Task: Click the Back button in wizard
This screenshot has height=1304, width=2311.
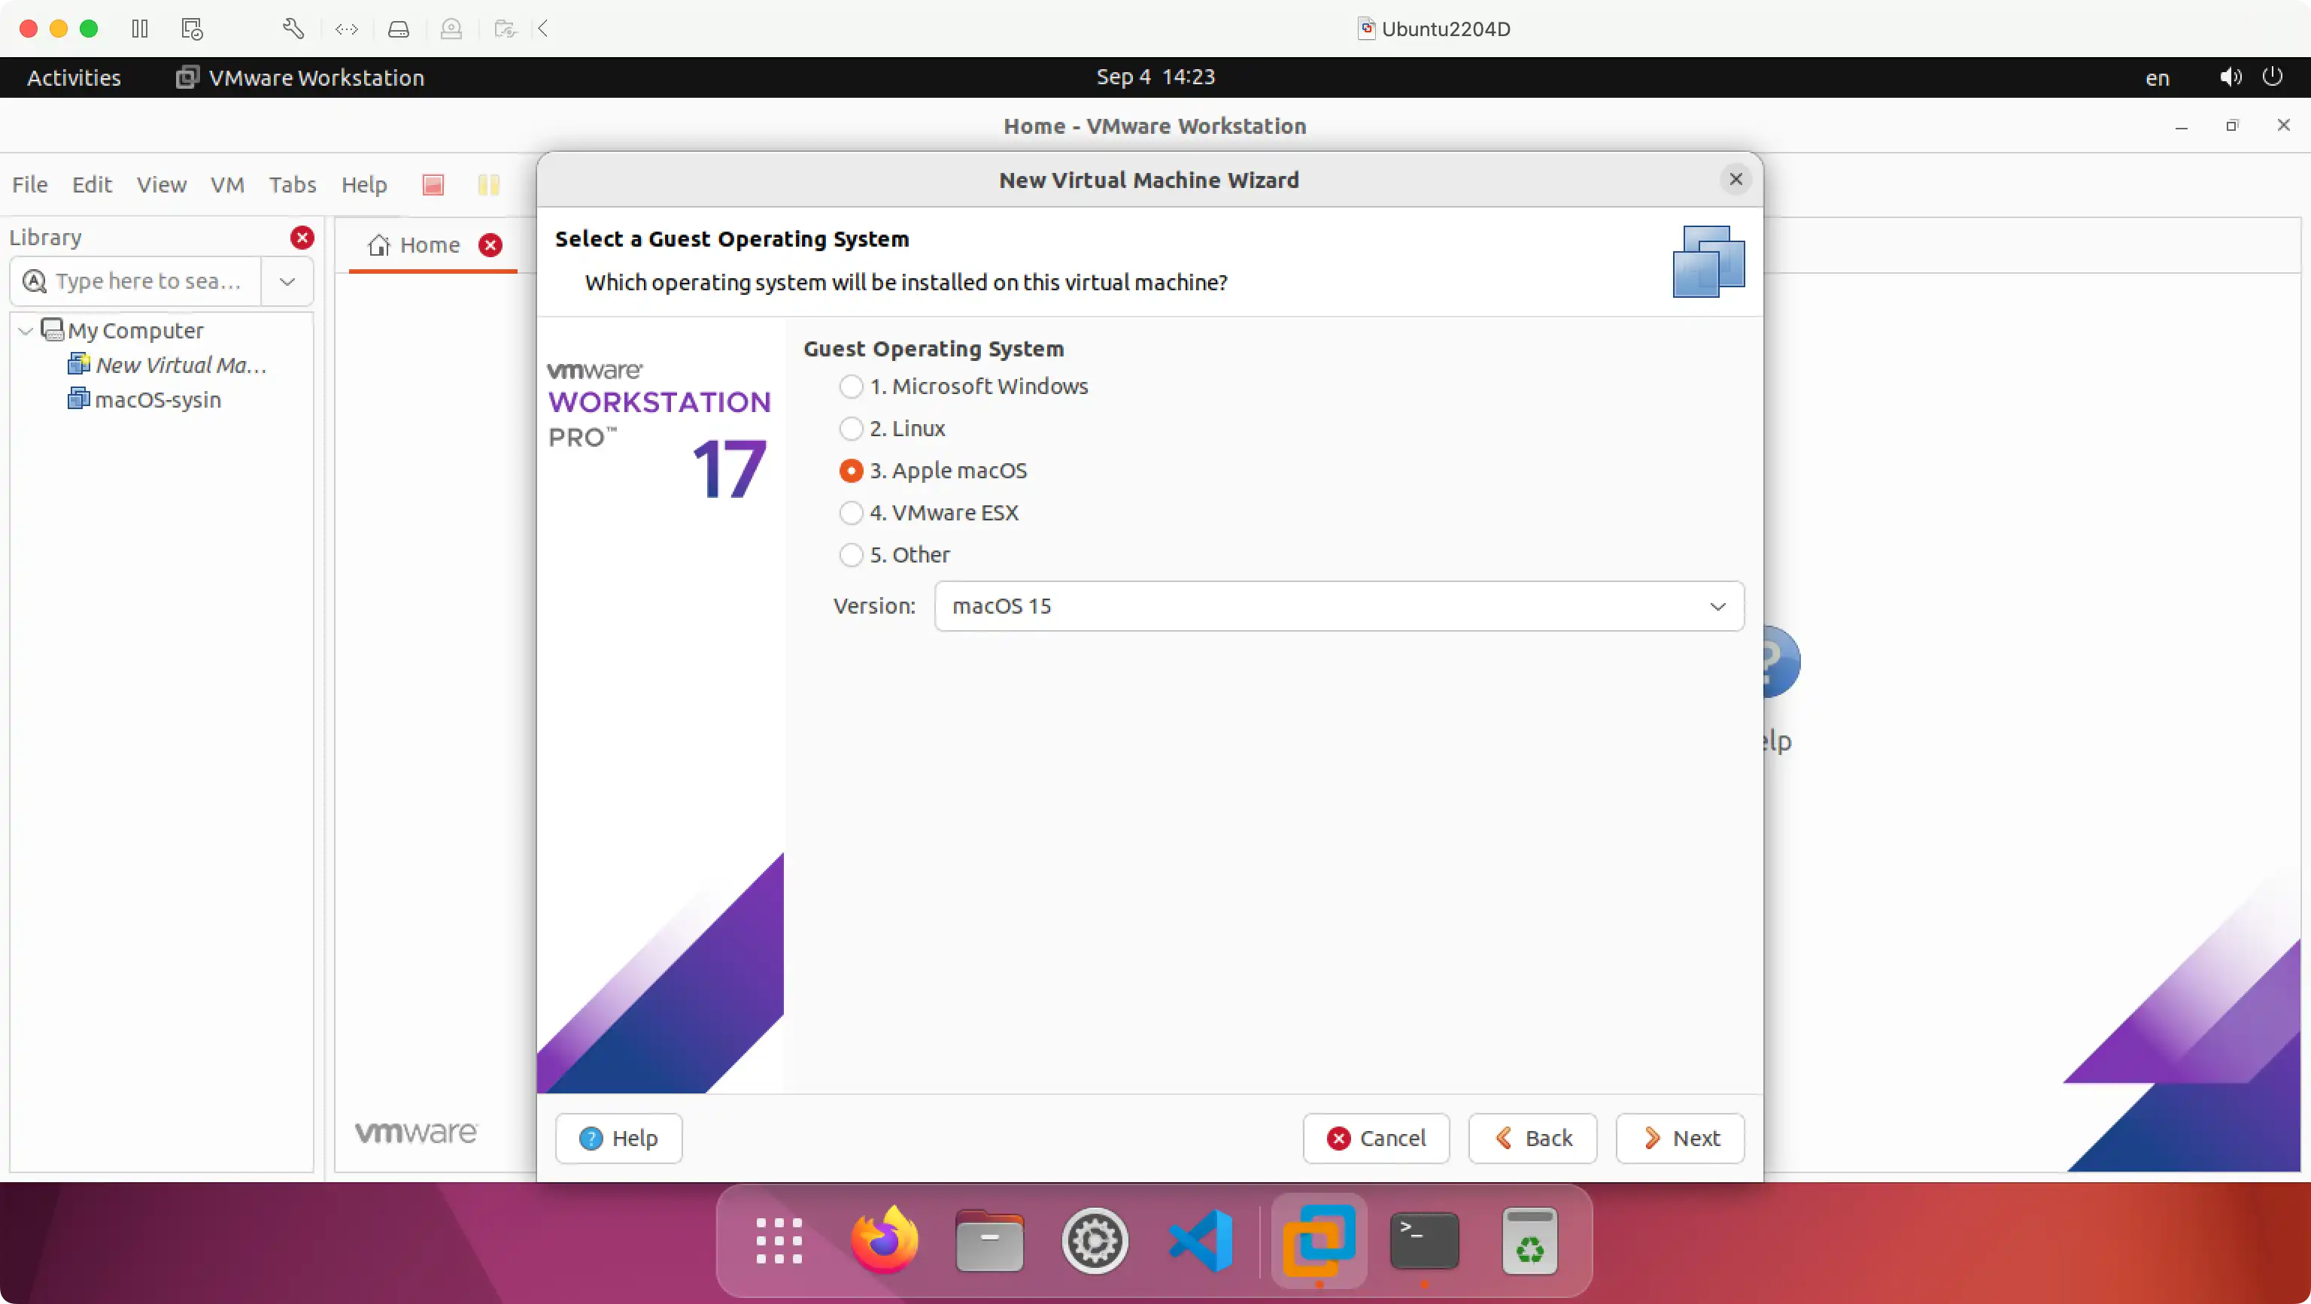Action: (x=1532, y=1138)
